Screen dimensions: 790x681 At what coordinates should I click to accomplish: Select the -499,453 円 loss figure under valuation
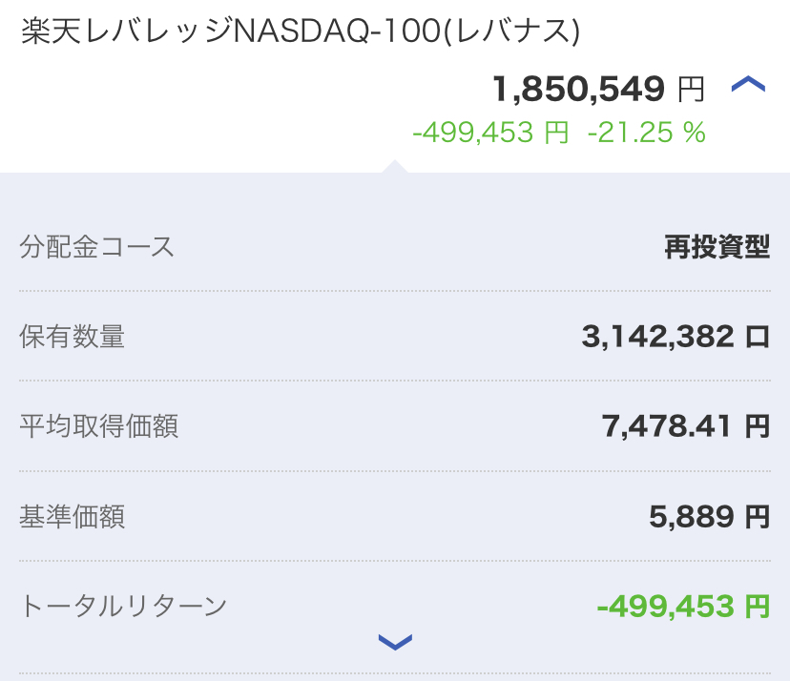point(490,133)
